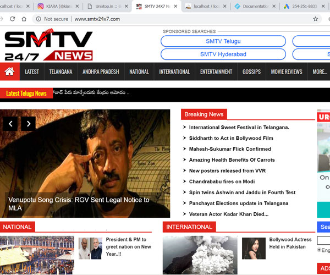This screenshot has width=330, height=275.
Task: Open Veteran Actor Kadar Khan Died
Action: click(x=229, y=214)
